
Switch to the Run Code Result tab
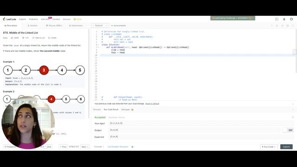coord(111,109)
